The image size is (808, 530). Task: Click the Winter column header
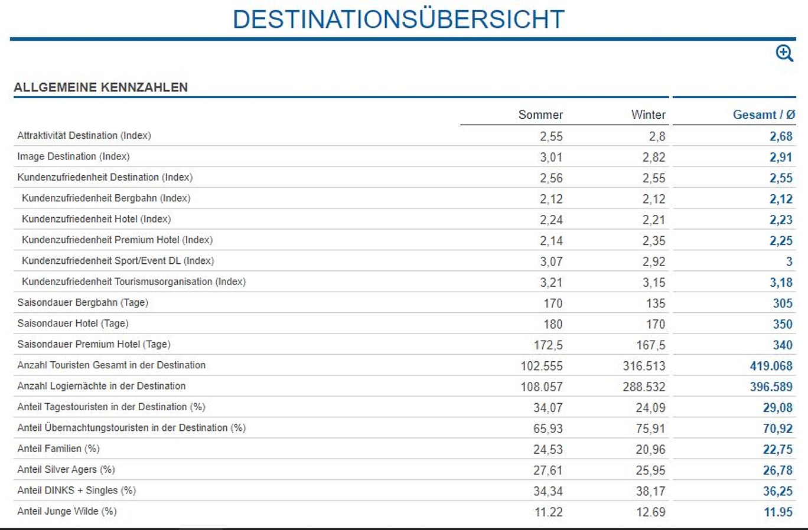coord(648,114)
